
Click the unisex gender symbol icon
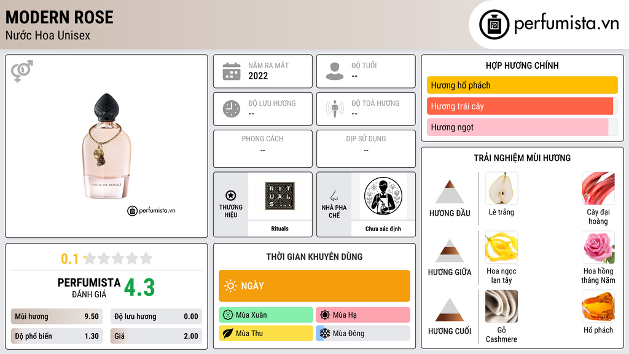click(x=22, y=71)
